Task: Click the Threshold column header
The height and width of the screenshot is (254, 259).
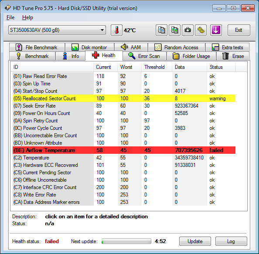Action: coord(157,67)
